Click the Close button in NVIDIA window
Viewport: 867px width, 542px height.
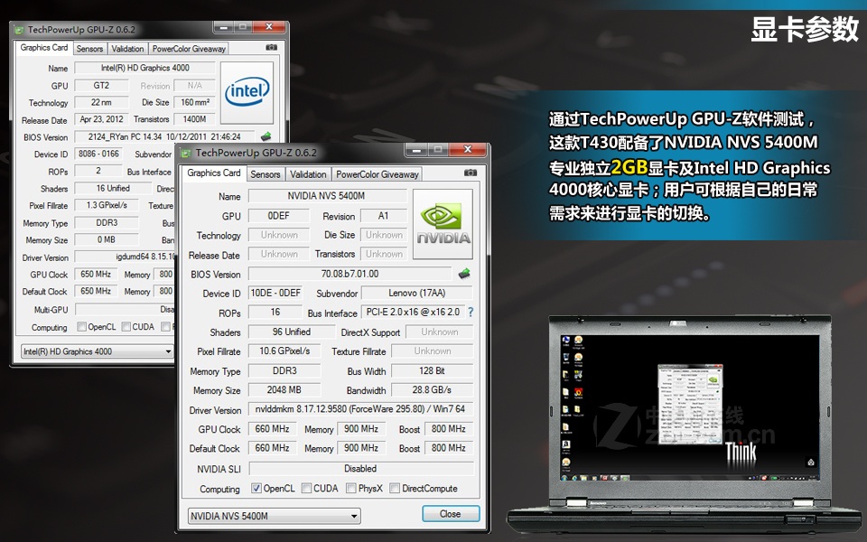[x=451, y=514]
